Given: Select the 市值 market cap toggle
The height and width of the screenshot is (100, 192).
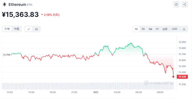Looking at the screenshot, I should 17,29.
